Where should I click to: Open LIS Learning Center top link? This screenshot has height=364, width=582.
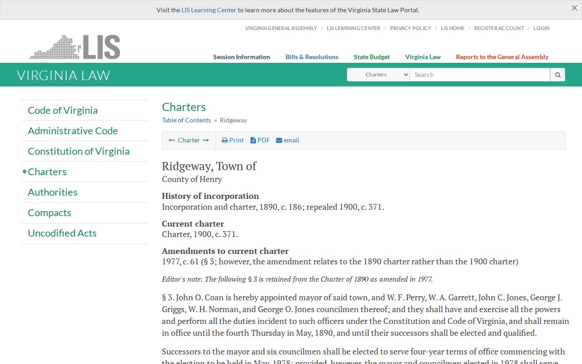(353, 28)
